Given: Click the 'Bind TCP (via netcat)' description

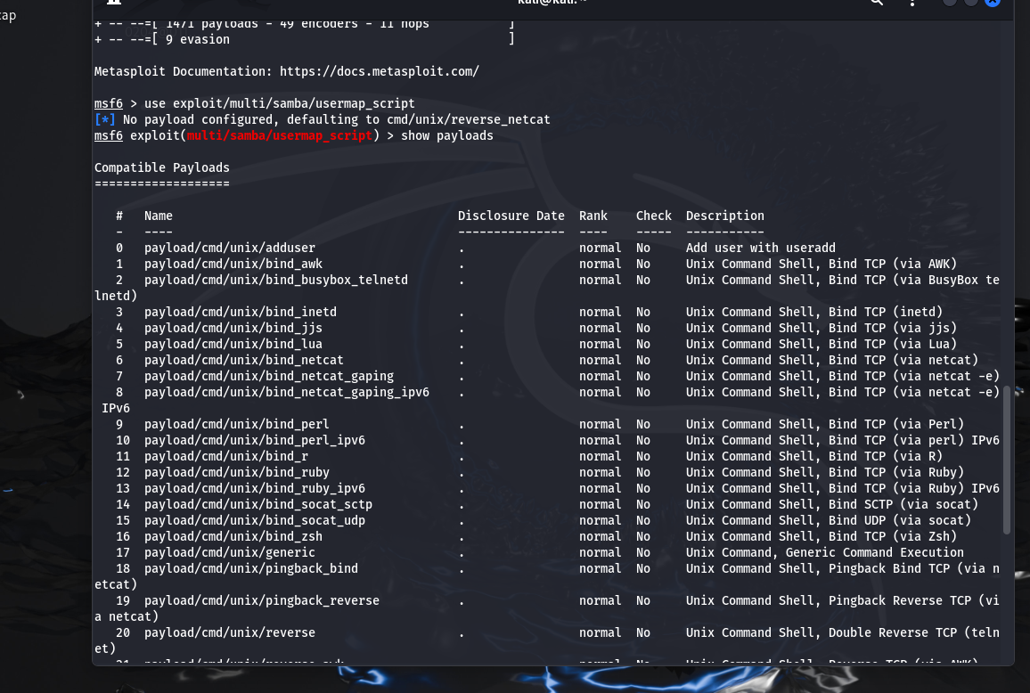Looking at the screenshot, I should (903, 360).
